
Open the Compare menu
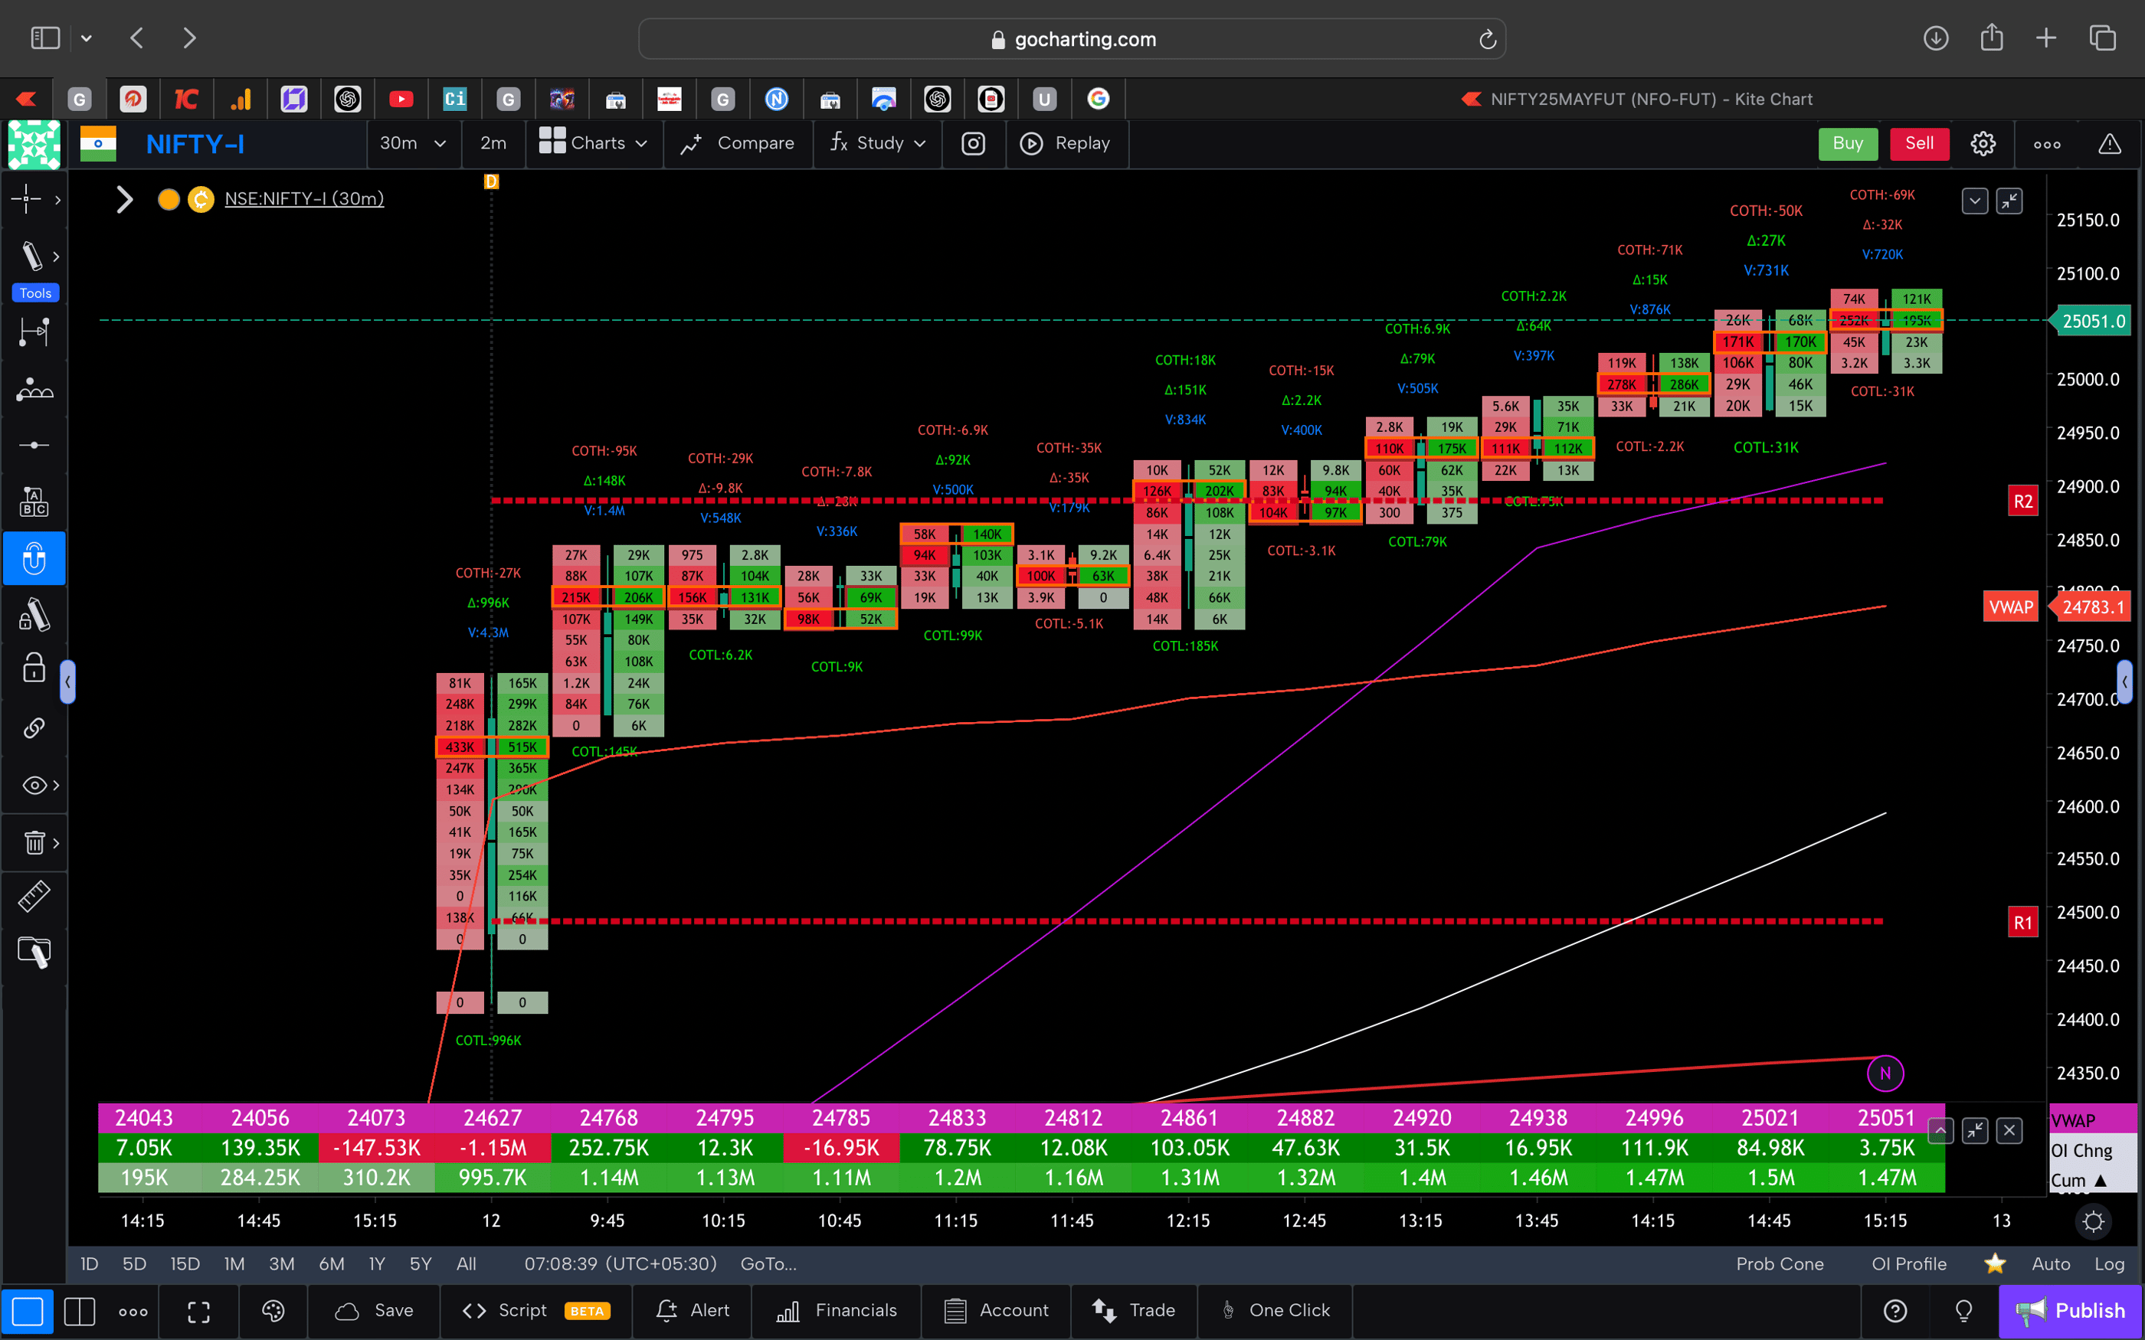tap(738, 142)
